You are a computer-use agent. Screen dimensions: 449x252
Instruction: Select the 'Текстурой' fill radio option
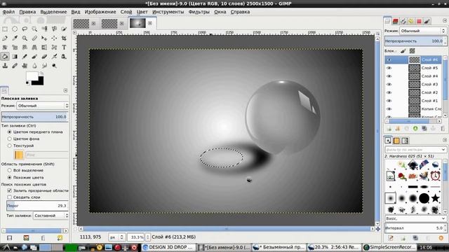9,146
